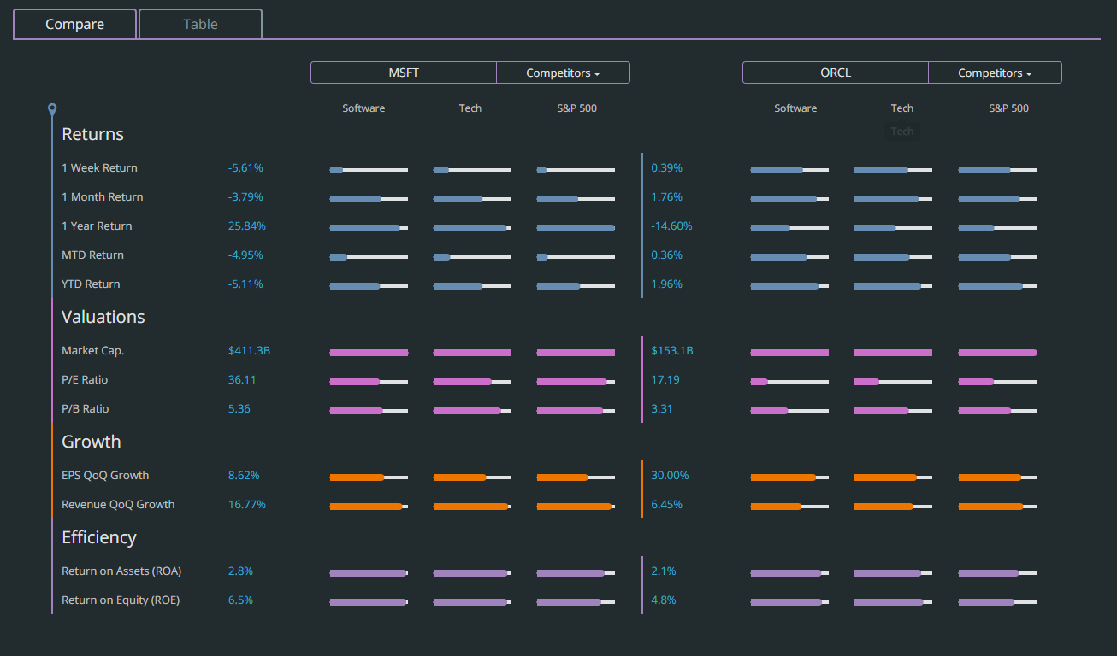Screen dimensions: 1117x656
Task: Click the Returns section heading
Action: (92, 134)
